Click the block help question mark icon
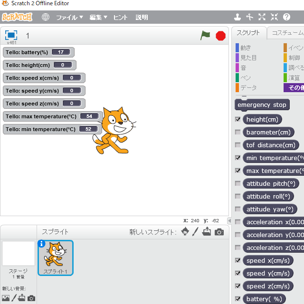304x304 pixels. coord(286,17)
